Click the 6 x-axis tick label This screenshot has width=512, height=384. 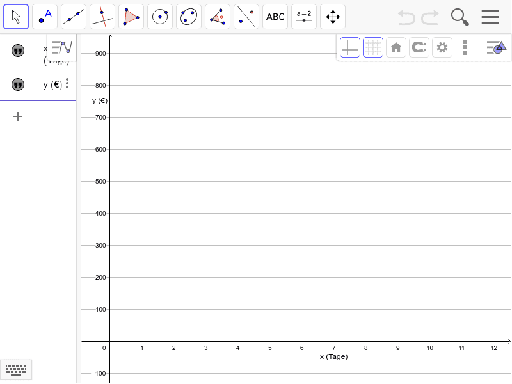click(x=301, y=348)
